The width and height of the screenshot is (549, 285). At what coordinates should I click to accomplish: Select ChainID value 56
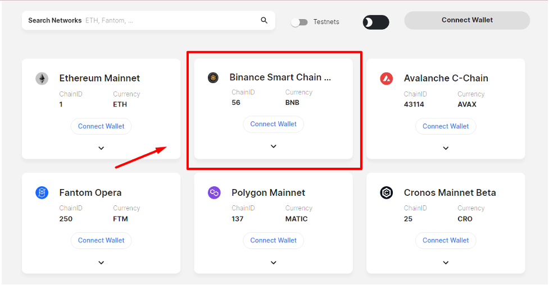click(236, 103)
